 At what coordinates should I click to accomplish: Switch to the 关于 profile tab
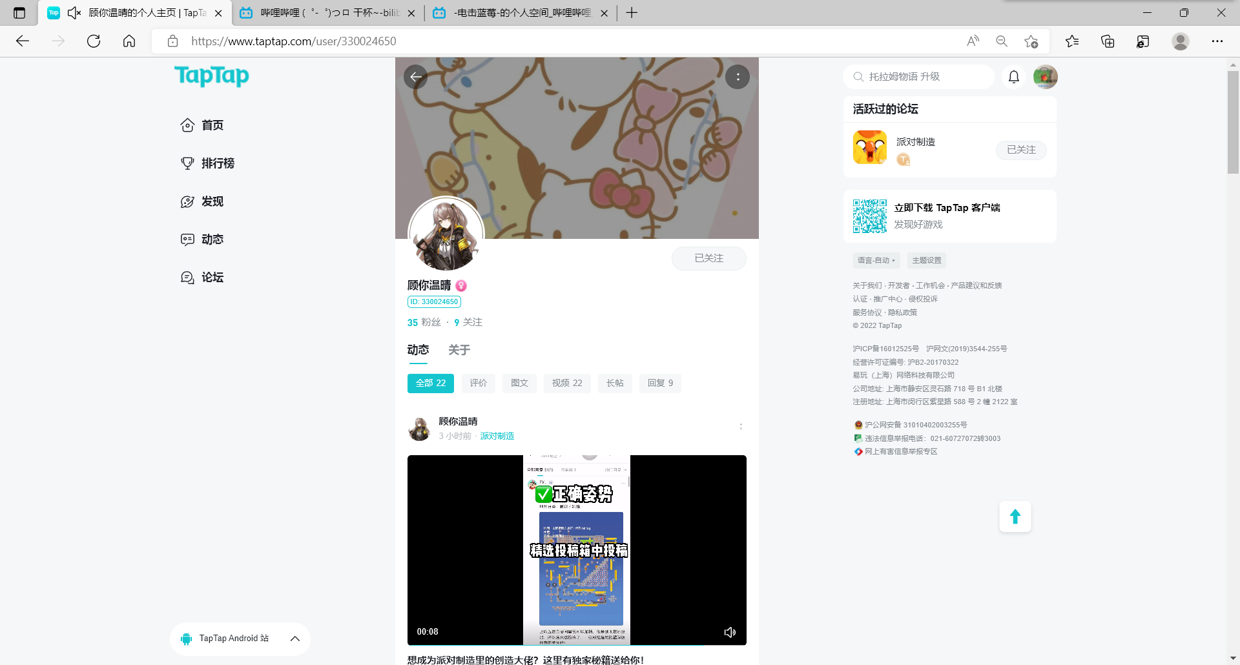[459, 350]
